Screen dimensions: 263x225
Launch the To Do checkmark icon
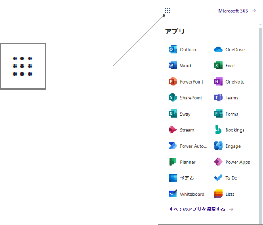click(x=218, y=178)
